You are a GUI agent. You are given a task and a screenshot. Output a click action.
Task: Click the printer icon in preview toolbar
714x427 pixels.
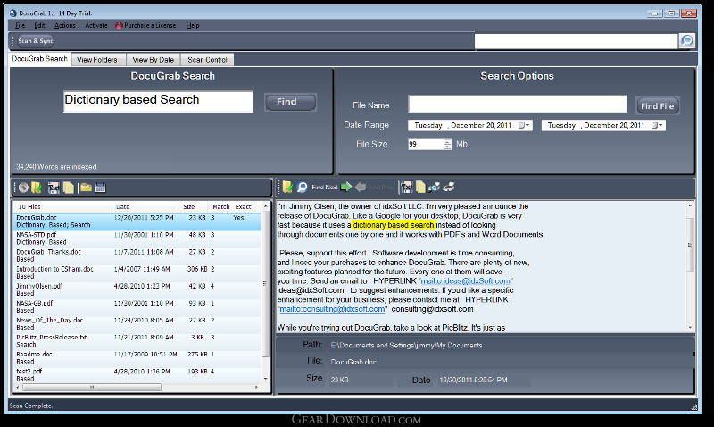point(449,187)
